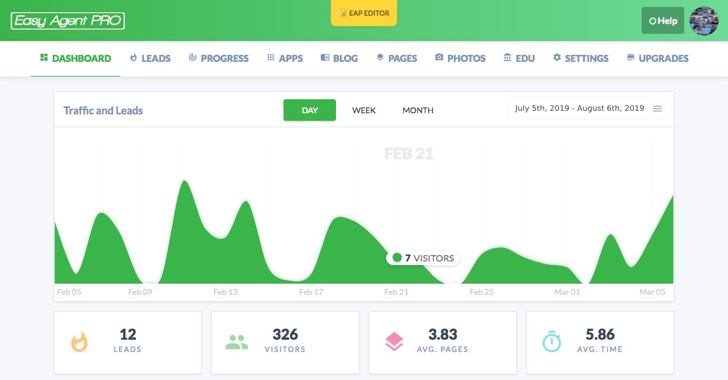The width and height of the screenshot is (728, 380).
Task: Switch to the Apps tab
Action: click(285, 58)
